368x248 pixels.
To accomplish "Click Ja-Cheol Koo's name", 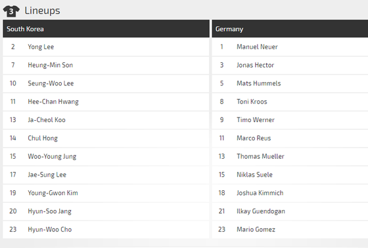I will [47, 120].
